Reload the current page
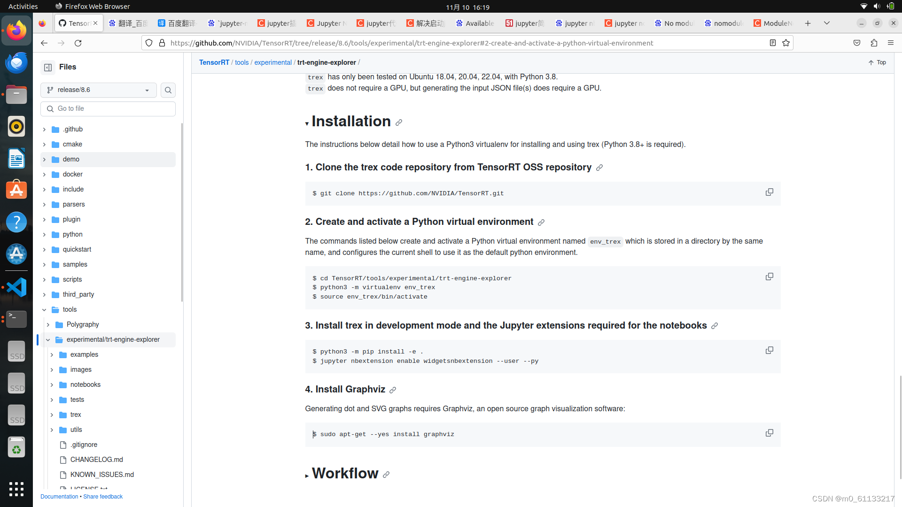Screen dimensions: 902x507 [x=78, y=43]
